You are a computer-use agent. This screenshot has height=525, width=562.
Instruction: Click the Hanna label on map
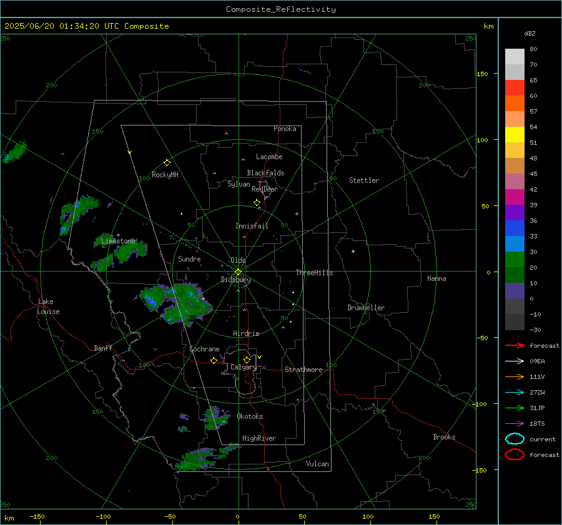point(436,278)
